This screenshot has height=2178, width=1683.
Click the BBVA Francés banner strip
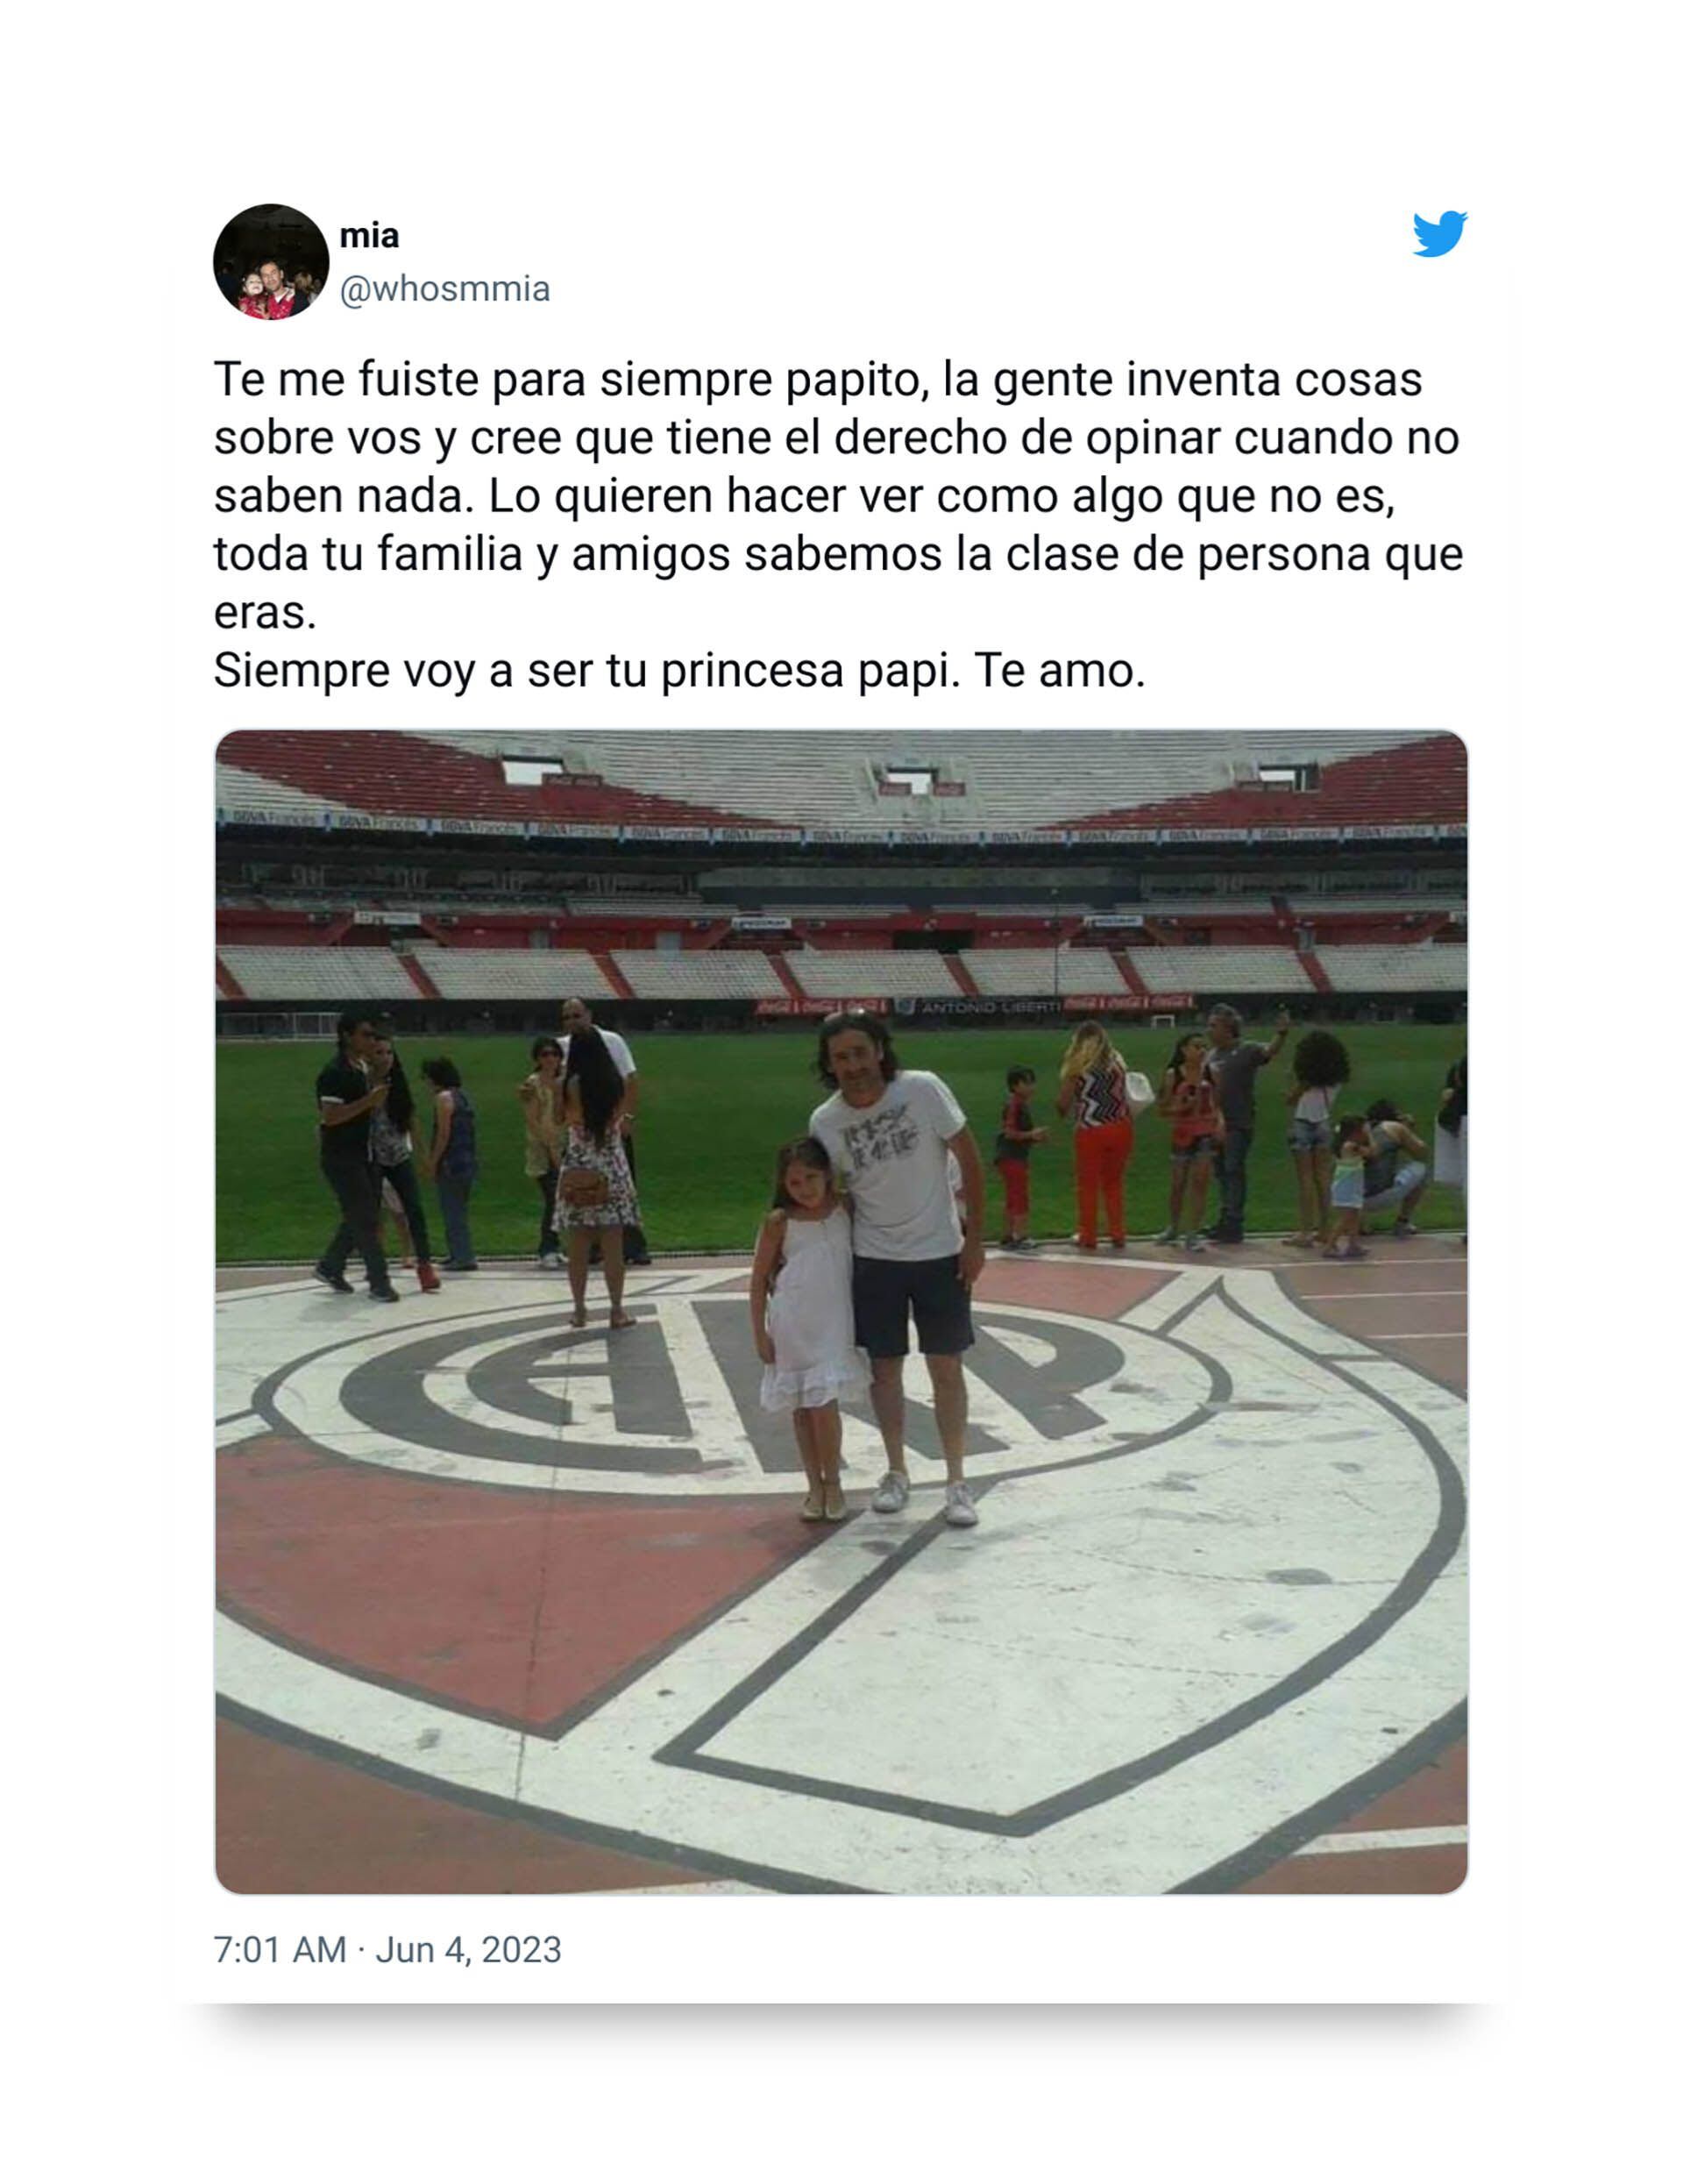click(841, 829)
